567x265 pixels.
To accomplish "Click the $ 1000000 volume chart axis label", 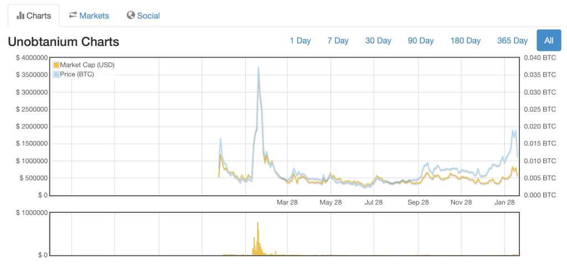I will click(32, 212).
